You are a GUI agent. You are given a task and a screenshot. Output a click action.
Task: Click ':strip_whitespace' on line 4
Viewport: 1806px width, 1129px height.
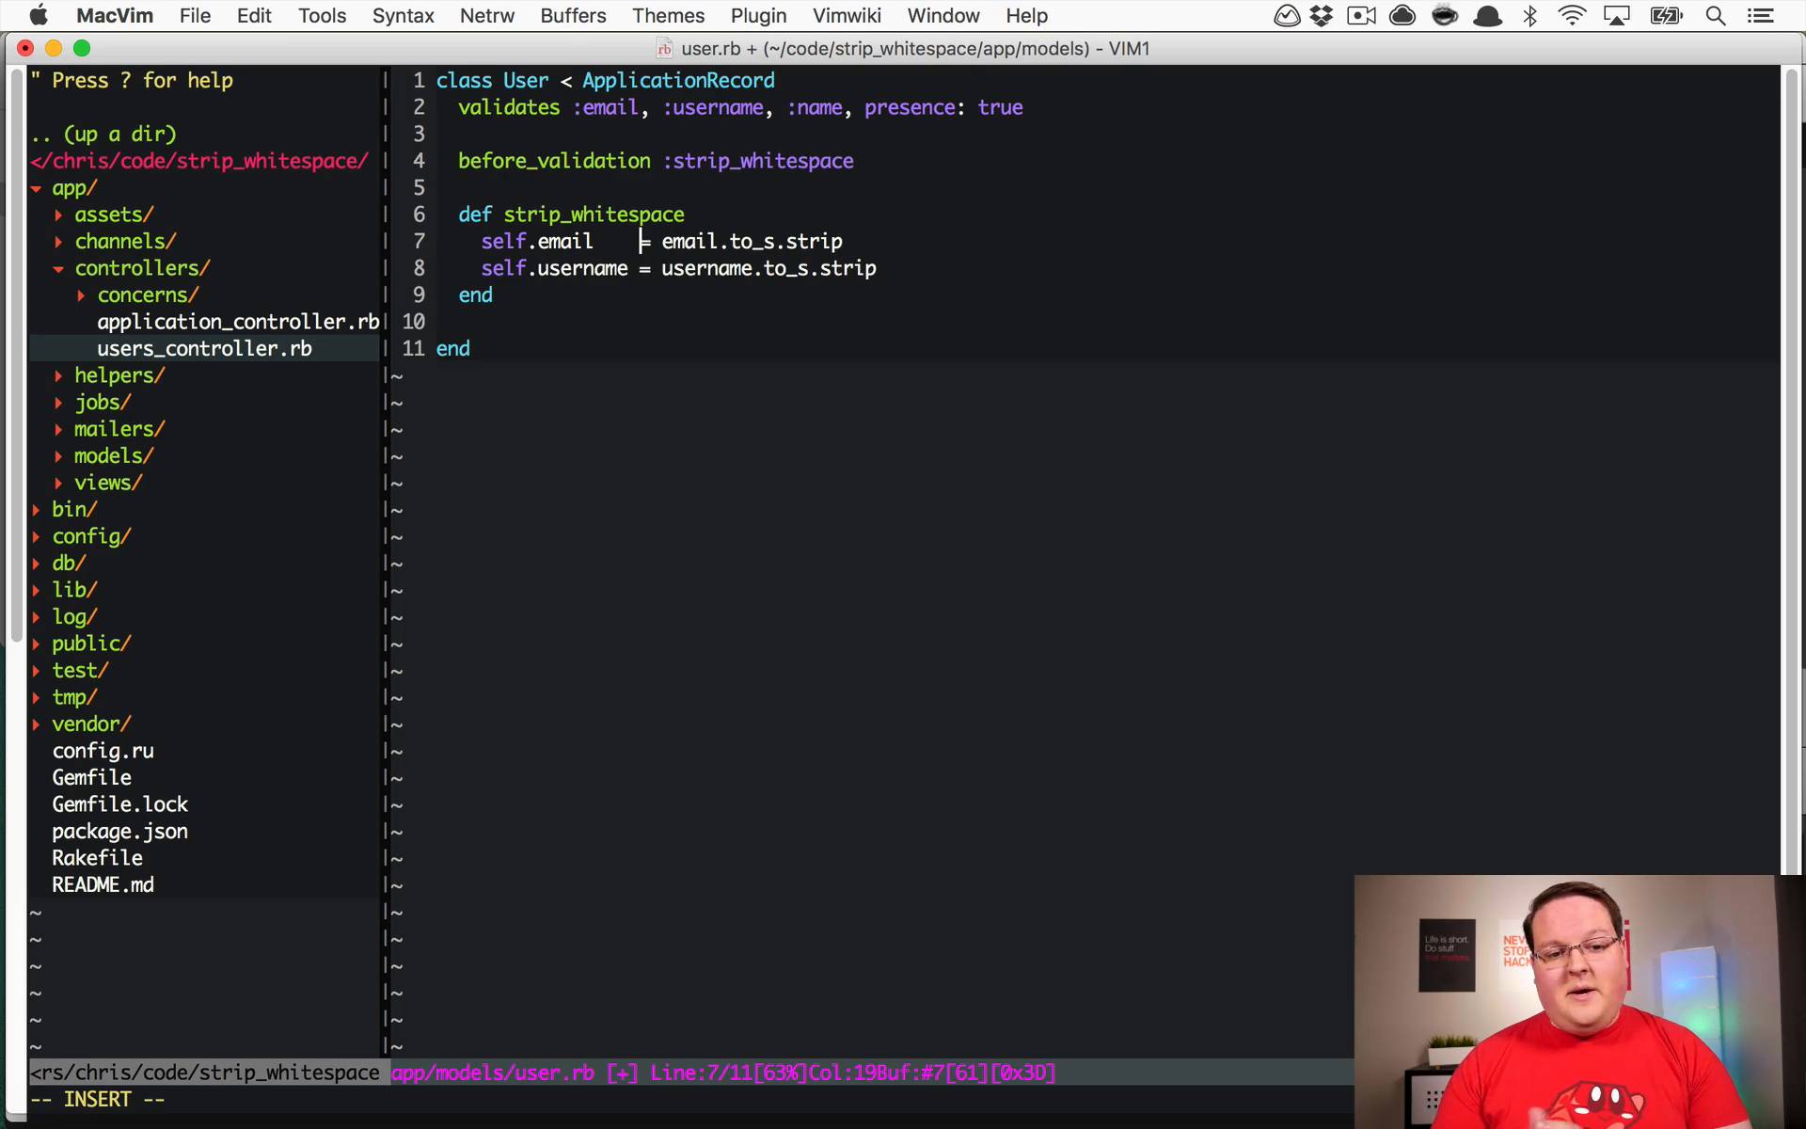[758, 161]
